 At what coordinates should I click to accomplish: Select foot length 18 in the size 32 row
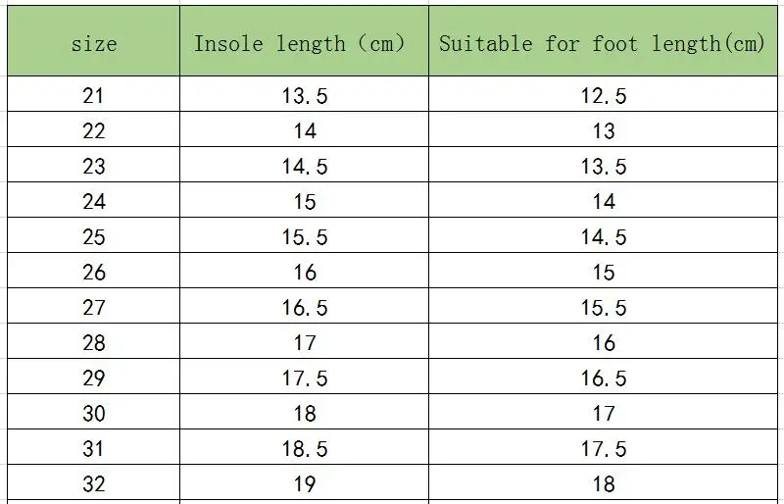[x=603, y=482]
